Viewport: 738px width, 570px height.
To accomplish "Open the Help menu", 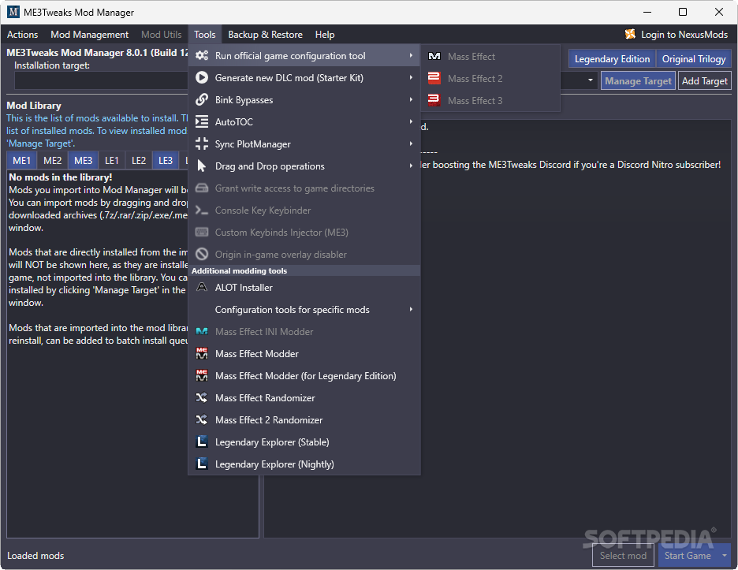I will click(325, 35).
